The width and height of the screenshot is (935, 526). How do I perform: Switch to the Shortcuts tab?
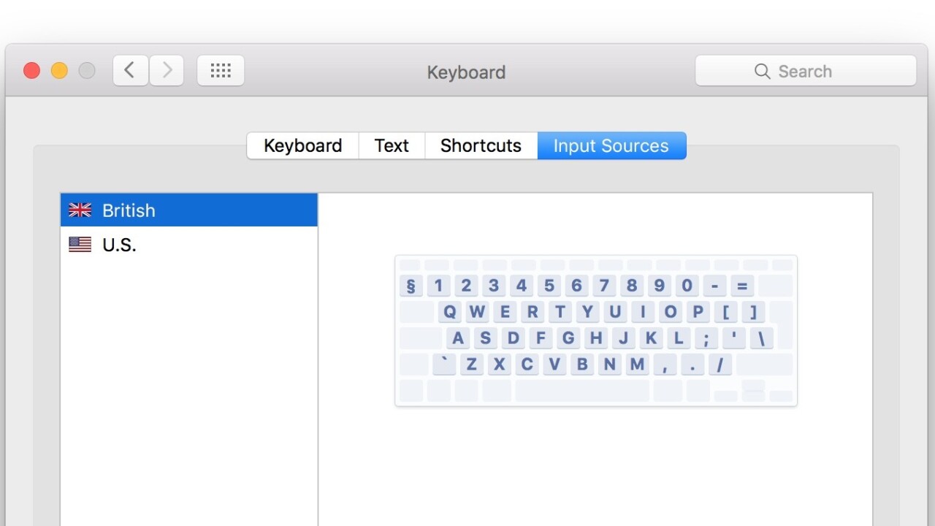point(481,145)
